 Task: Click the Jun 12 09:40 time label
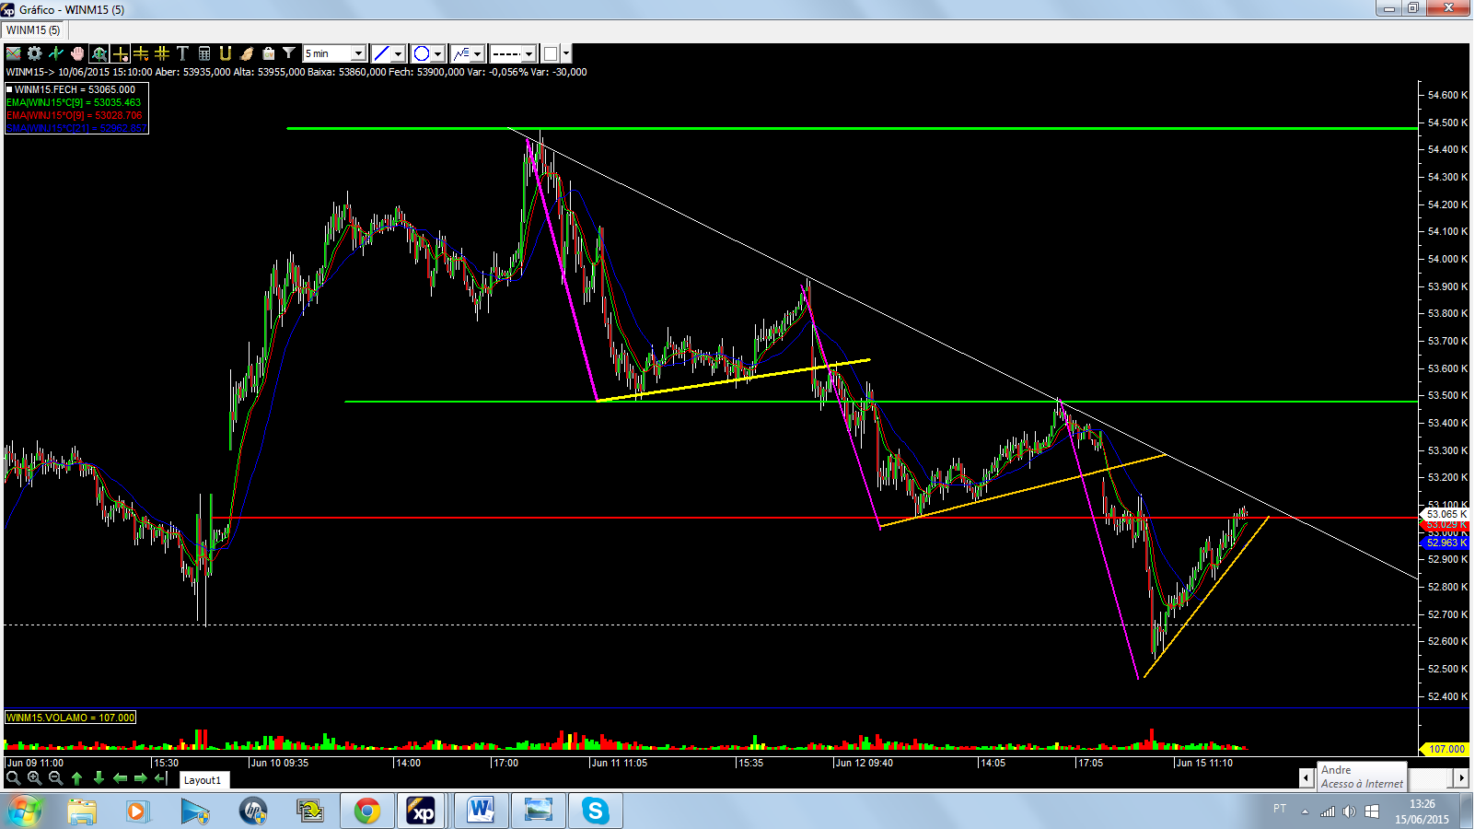(x=865, y=763)
